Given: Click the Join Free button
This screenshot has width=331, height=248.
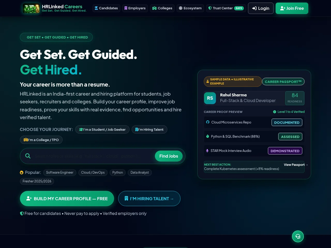Looking at the screenshot, I should click(x=292, y=8).
